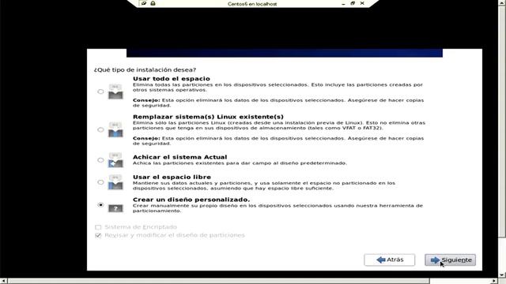Screen dimensions: 506x284
Task: Choose the 'Achicar el sistema Actual' radio option
Action: [x=100, y=160]
